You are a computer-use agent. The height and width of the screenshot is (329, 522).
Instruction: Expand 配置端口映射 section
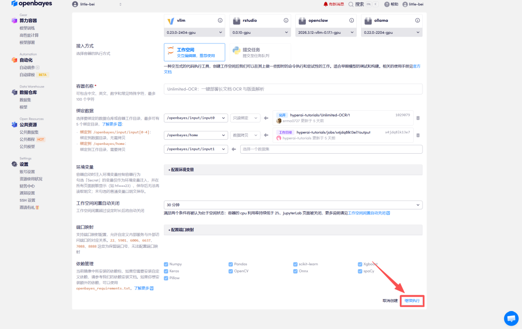coord(293,230)
